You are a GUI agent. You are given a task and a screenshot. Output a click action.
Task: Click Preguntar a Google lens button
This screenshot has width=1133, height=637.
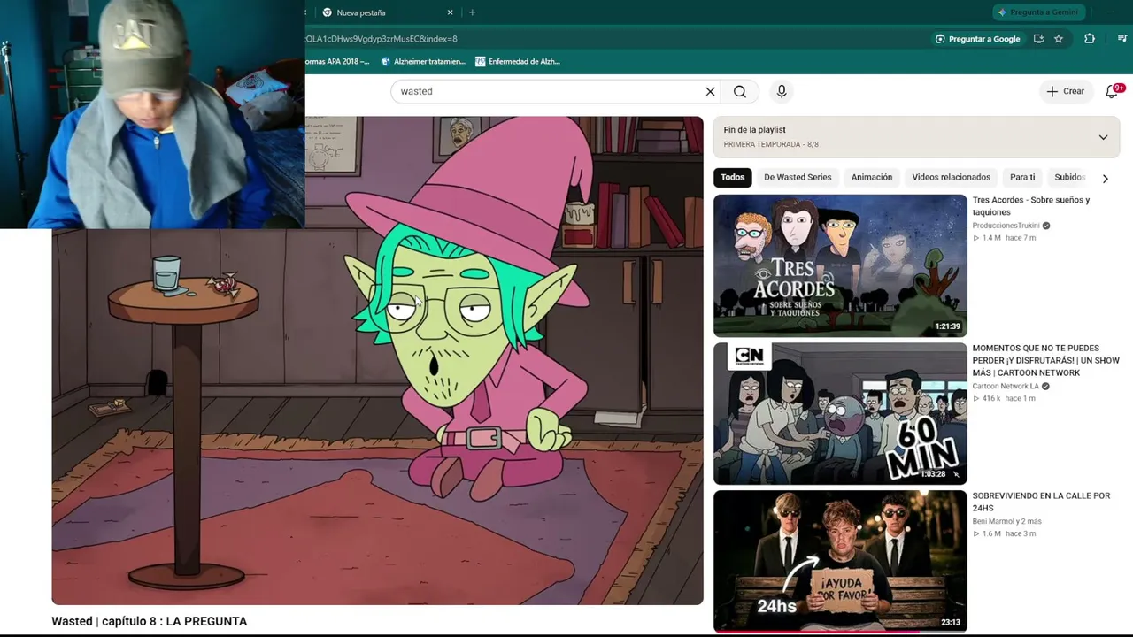(x=978, y=39)
